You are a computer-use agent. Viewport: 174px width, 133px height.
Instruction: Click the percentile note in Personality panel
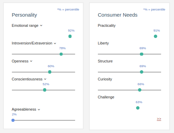(x=68, y=9)
